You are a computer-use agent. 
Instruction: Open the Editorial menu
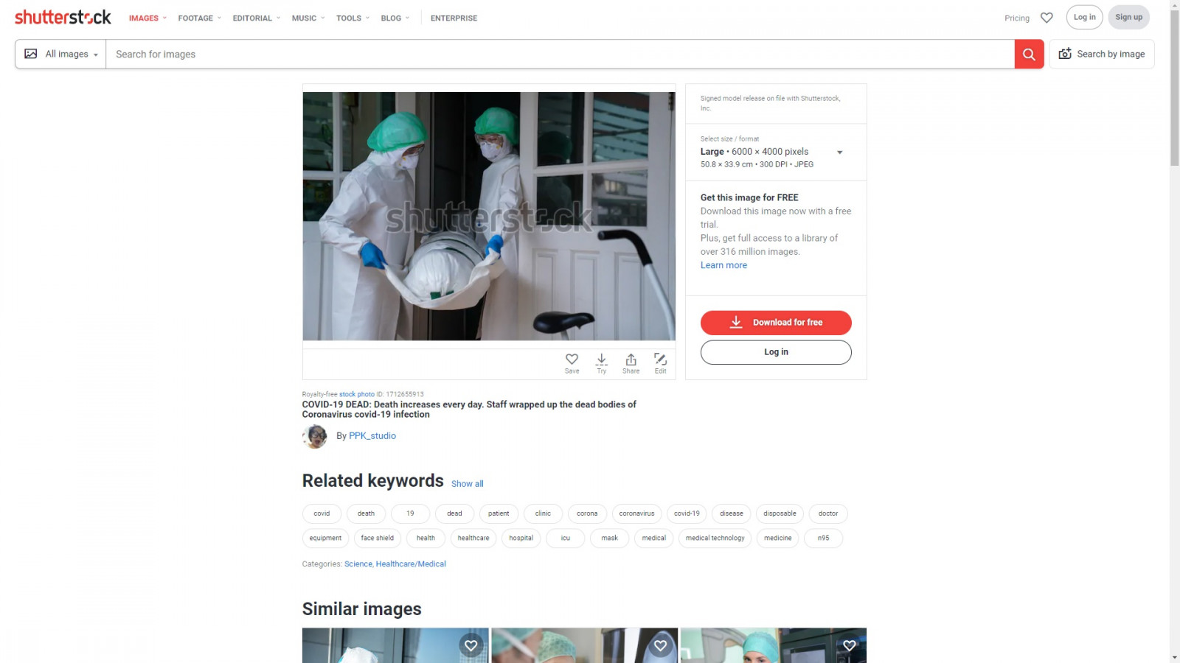(x=256, y=18)
